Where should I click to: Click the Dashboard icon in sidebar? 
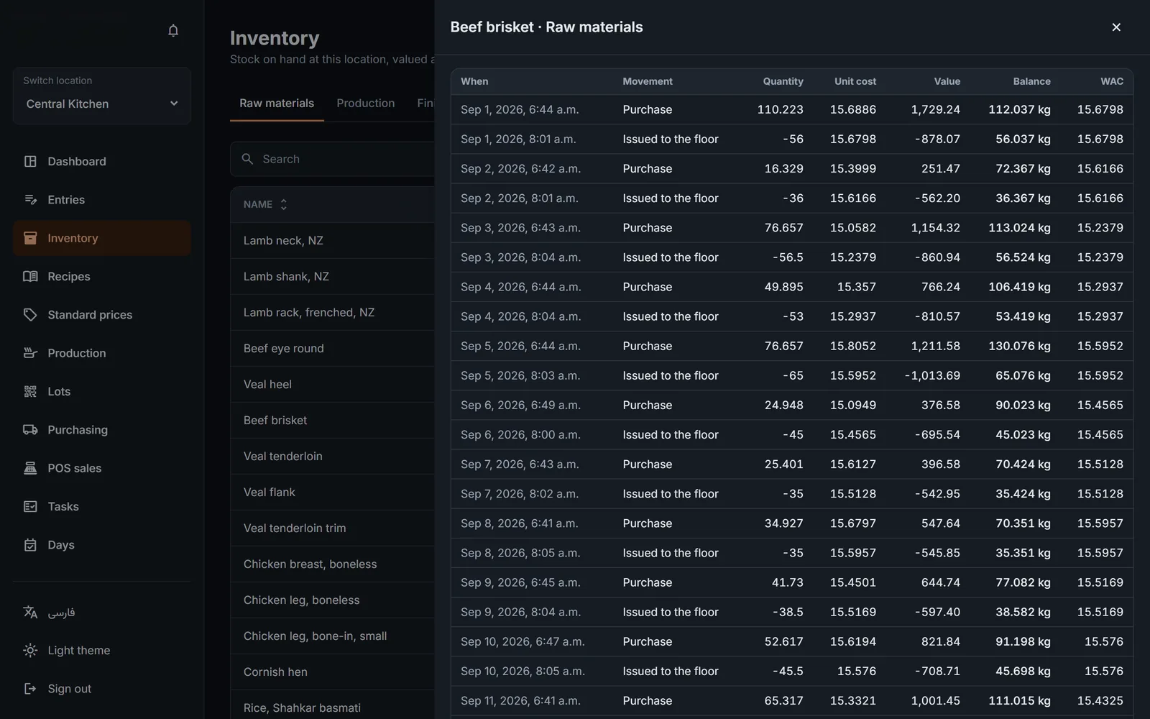[30, 161]
